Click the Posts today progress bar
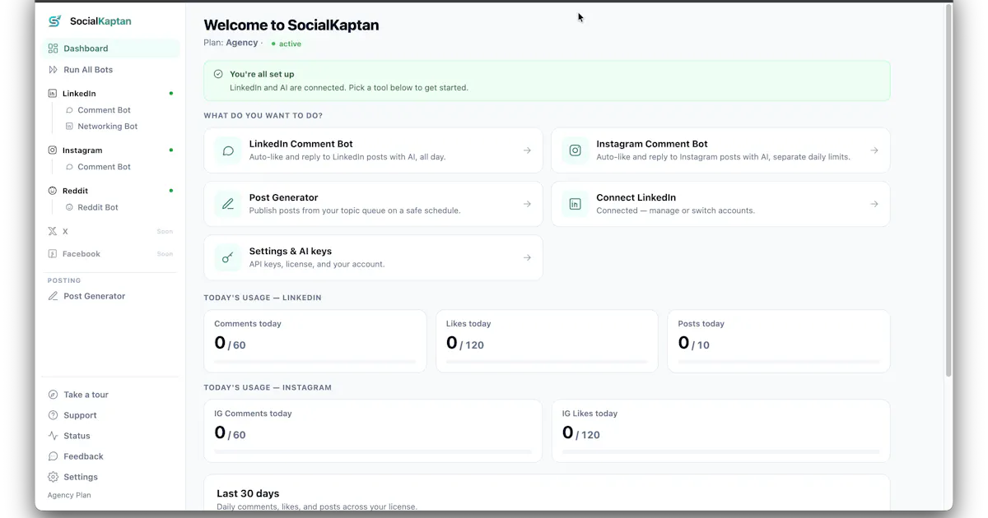This screenshot has height=518, width=988. tap(779, 361)
